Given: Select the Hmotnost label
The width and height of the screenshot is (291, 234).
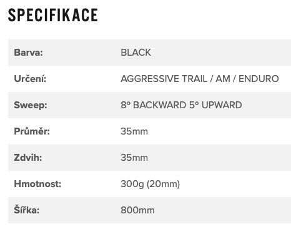Looking at the screenshot, I should pyautogui.click(x=37, y=184).
